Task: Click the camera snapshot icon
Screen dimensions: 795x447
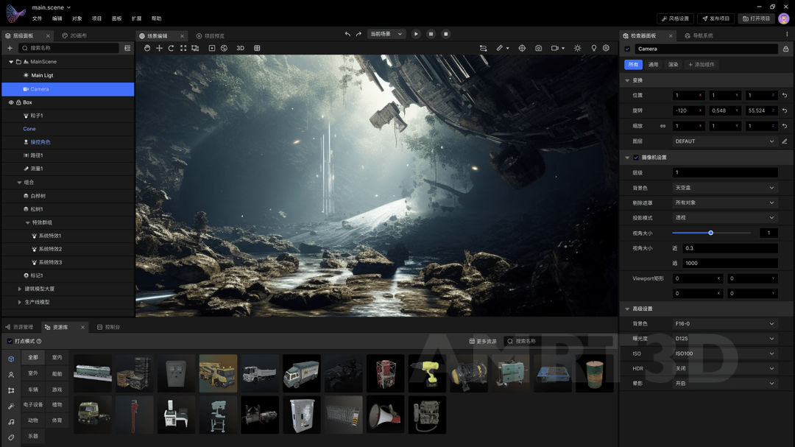Action: point(538,48)
